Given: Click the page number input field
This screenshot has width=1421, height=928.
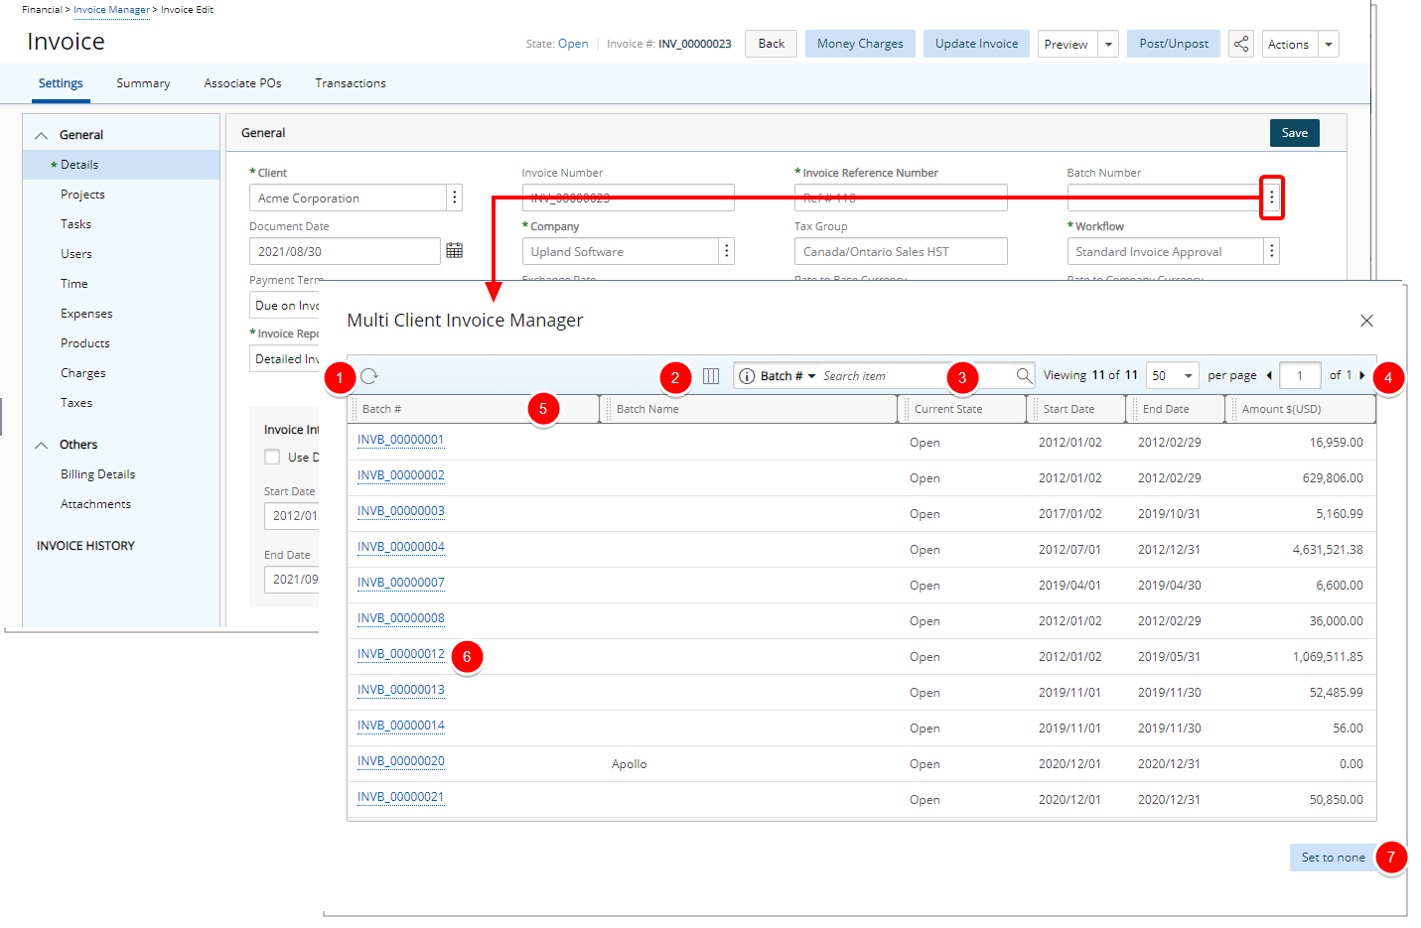Looking at the screenshot, I should 1300,375.
